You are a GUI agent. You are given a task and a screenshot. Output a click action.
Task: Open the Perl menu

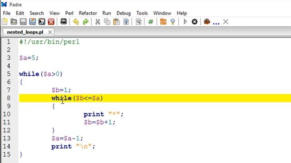(69, 13)
